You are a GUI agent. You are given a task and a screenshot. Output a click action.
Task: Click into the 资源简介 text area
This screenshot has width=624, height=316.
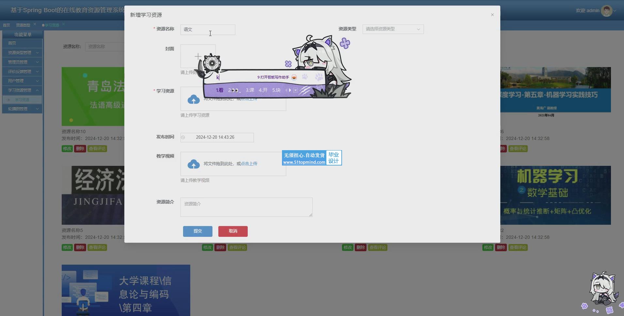pyautogui.click(x=246, y=207)
